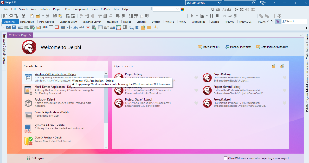Viewport: 309px width, 163px height.
Task: Click the component palette Search field
Action: tap(294, 22)
